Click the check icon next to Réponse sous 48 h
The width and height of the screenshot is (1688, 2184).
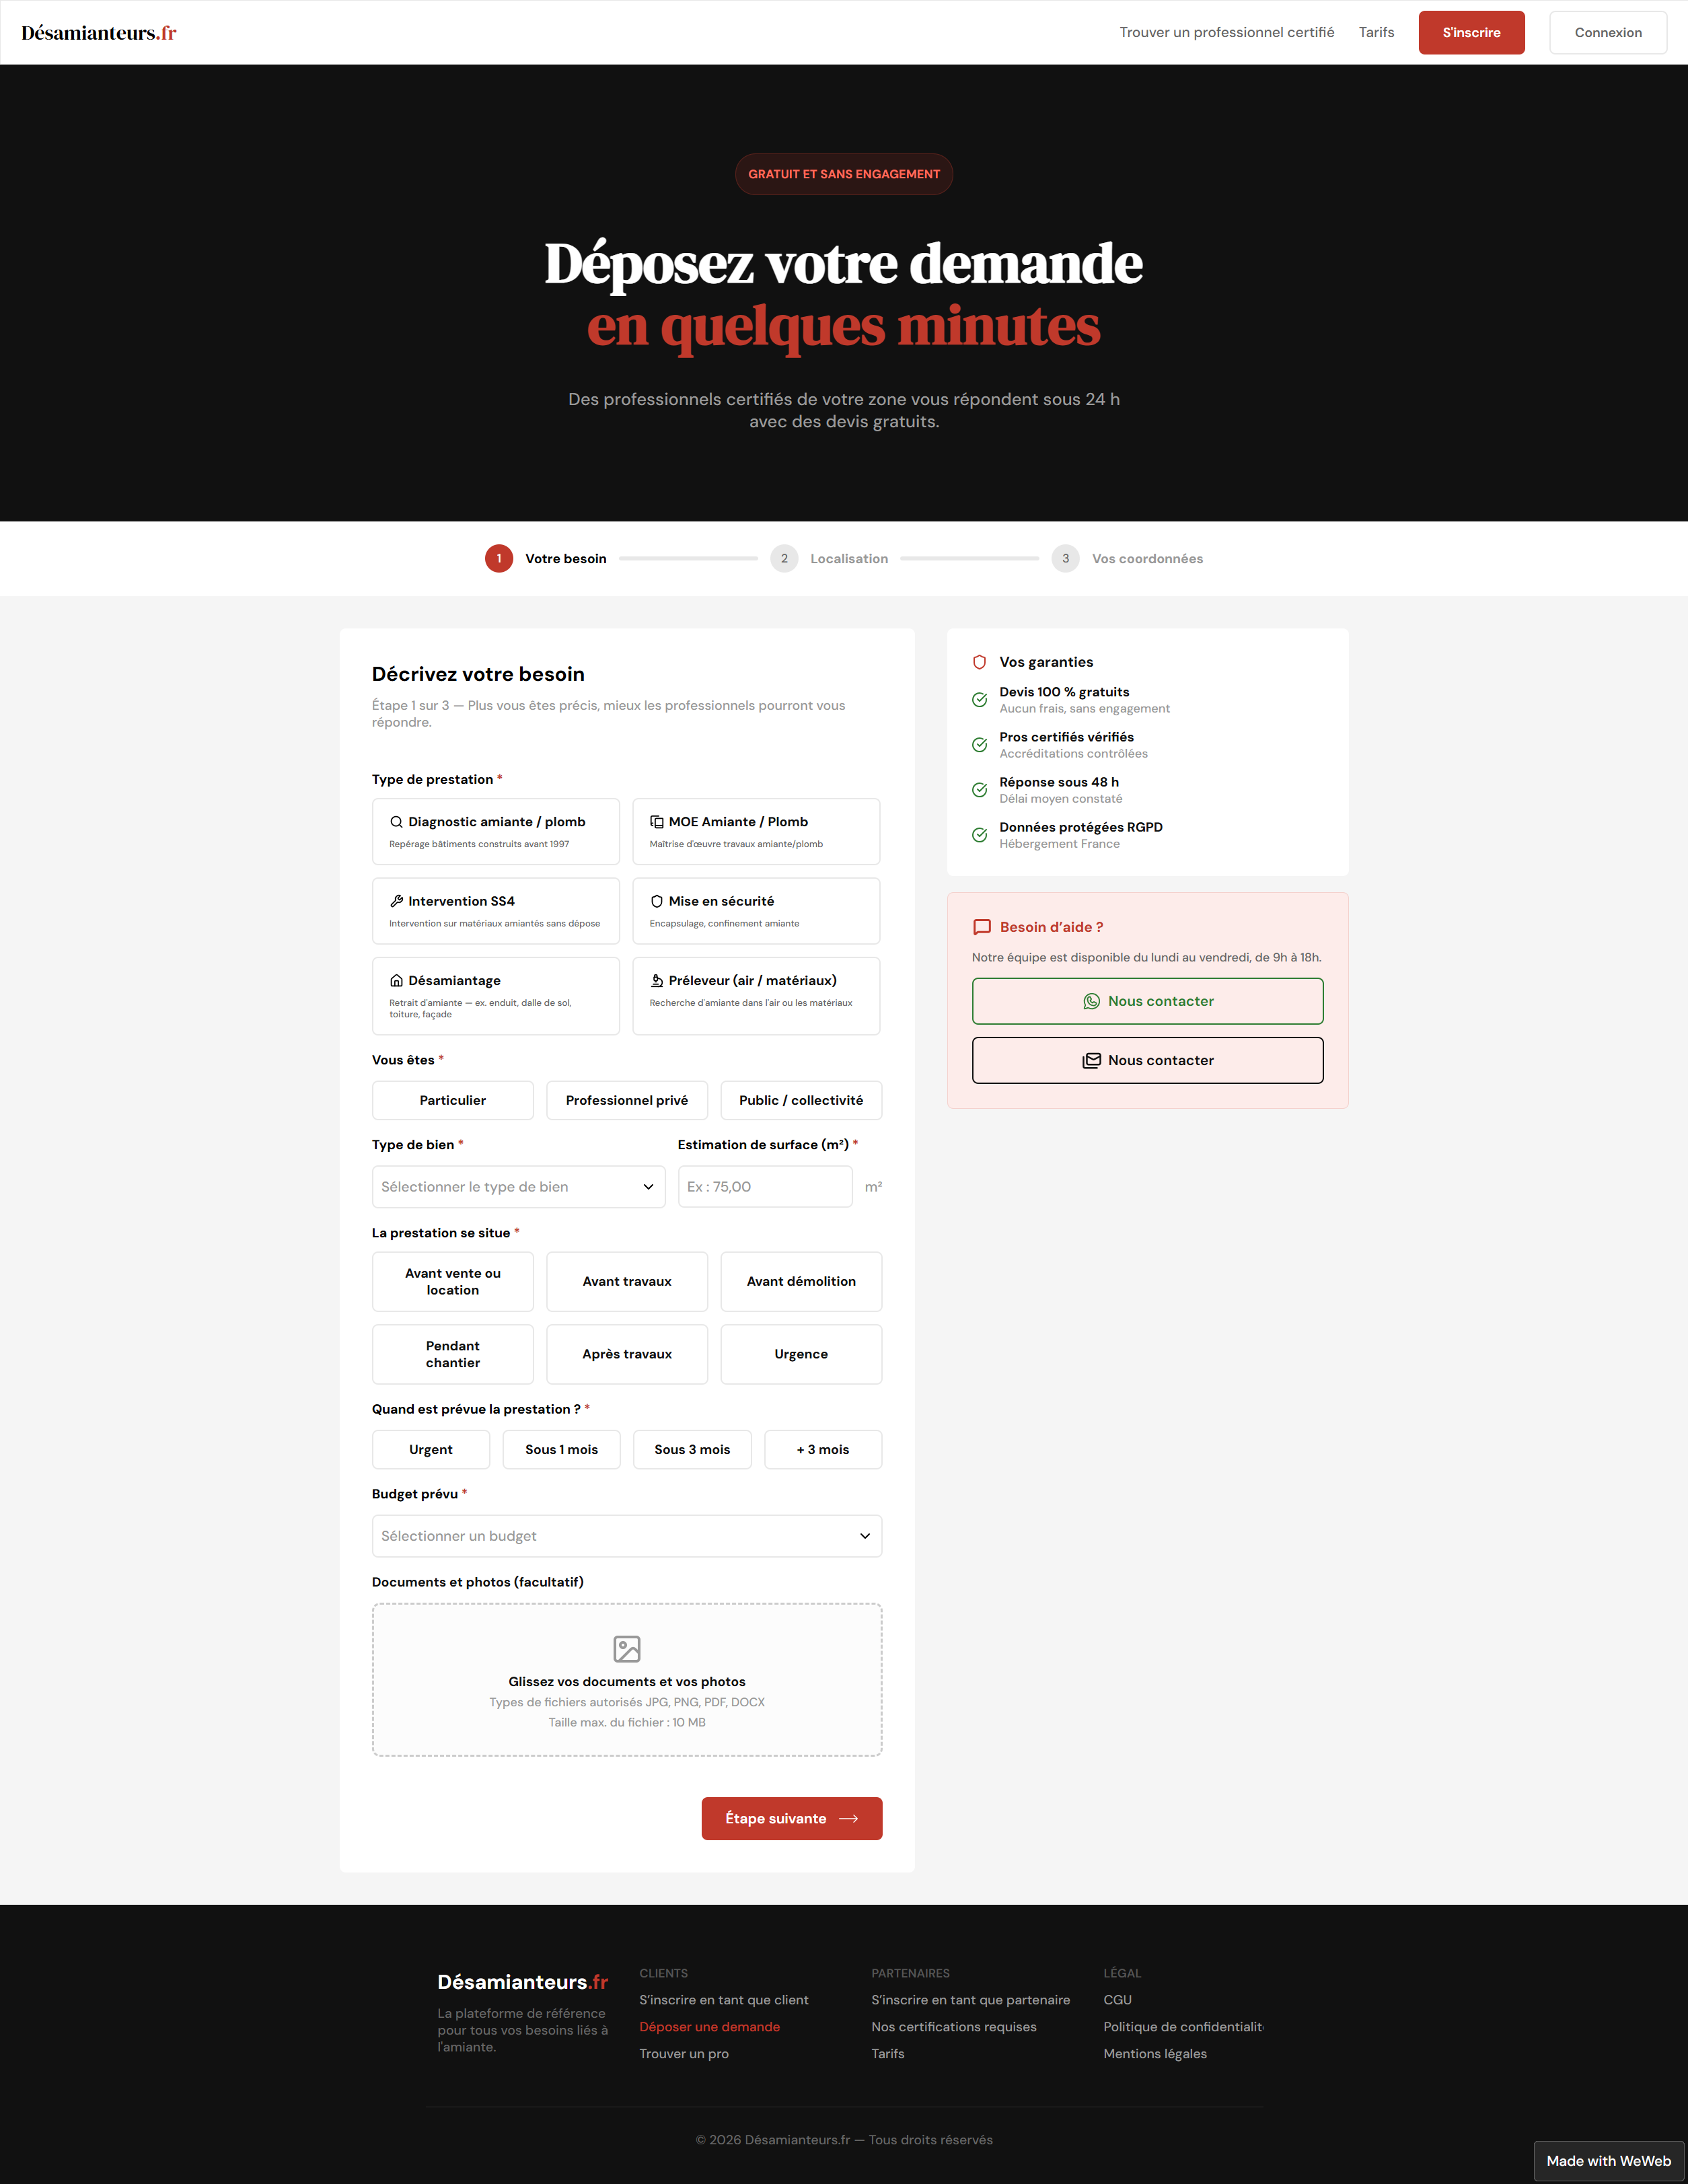coord(980,790)
